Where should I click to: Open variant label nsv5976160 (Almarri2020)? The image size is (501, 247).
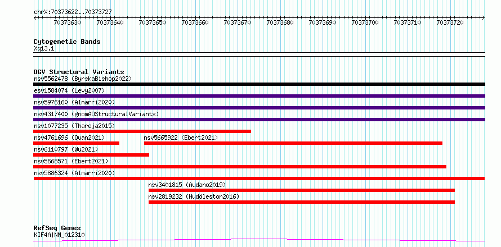coord(74,102)
